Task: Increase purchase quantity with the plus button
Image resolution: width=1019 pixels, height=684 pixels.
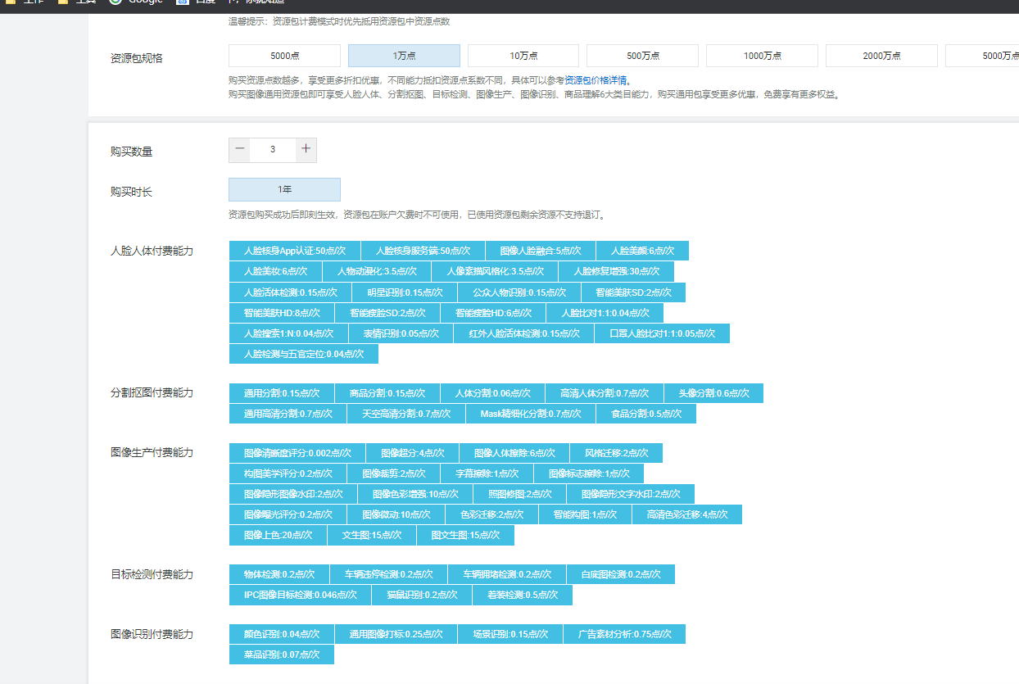Action: 306,150
